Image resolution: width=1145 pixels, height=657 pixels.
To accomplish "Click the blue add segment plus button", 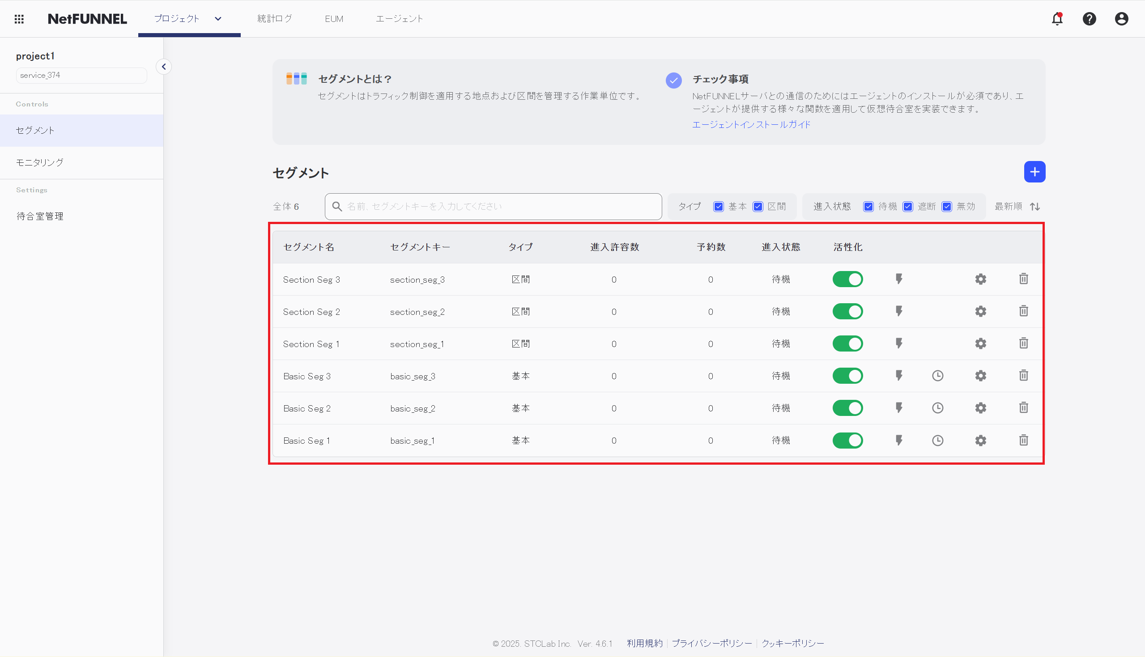I will coord(1034,172).
